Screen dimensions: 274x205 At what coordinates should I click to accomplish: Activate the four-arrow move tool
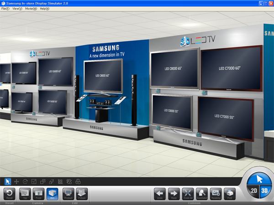16,182
